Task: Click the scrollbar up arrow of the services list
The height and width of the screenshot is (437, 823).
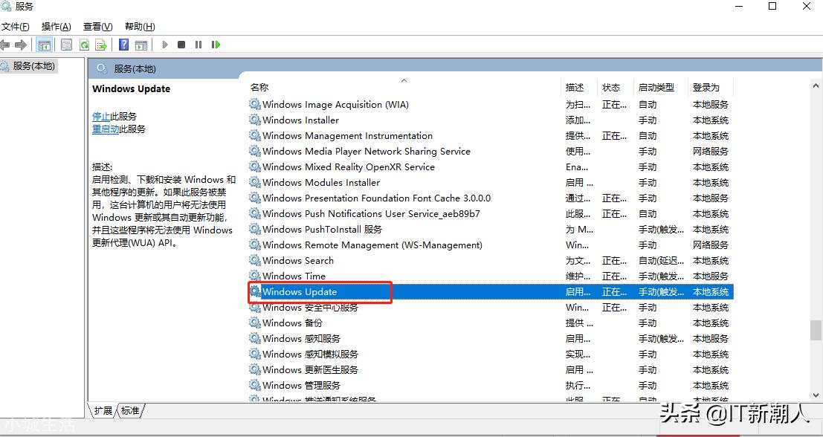Action: pyautogui.click(x=816, y=85)
